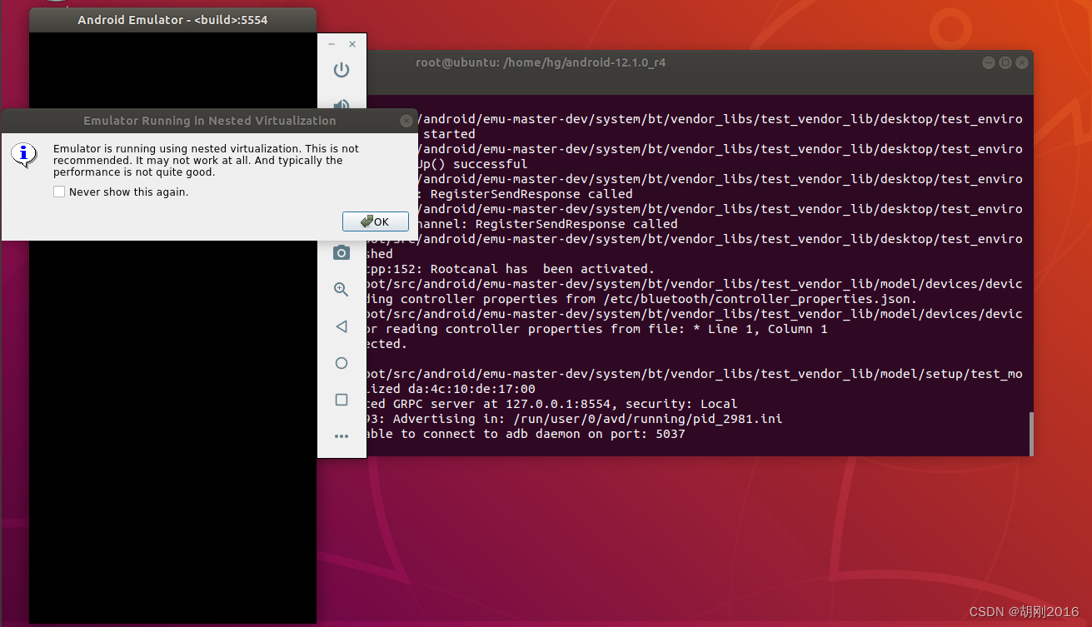Click the emulator Overview square button
The width and height of the screenshot is (1092, 627).
[342, 400]
